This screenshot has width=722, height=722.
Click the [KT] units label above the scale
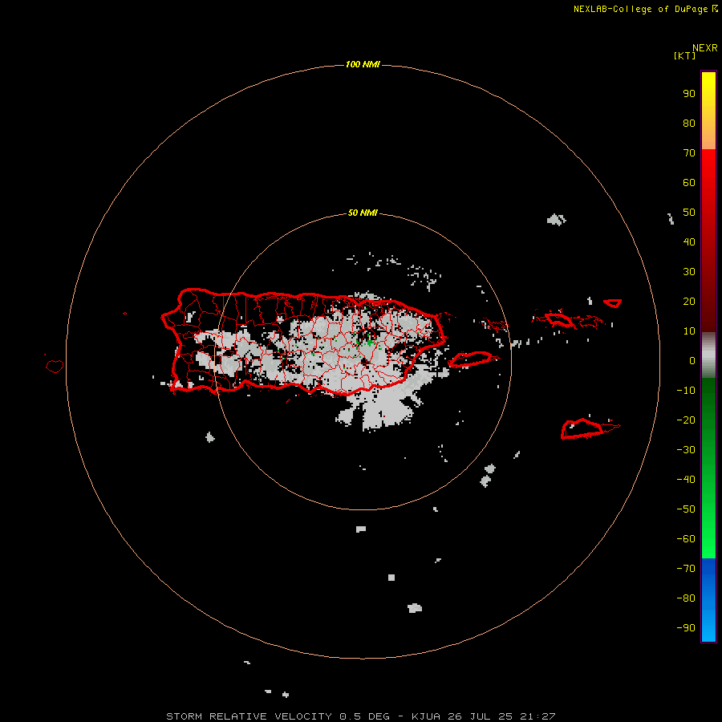coord(684,55)
